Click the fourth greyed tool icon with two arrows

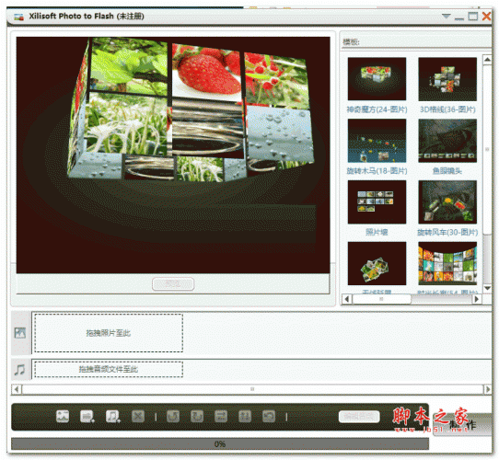click(x=245, y=416)
